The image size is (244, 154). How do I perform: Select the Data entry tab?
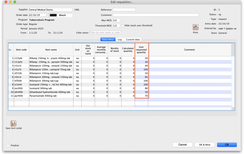pyautogui.click(x=108, y=39)
